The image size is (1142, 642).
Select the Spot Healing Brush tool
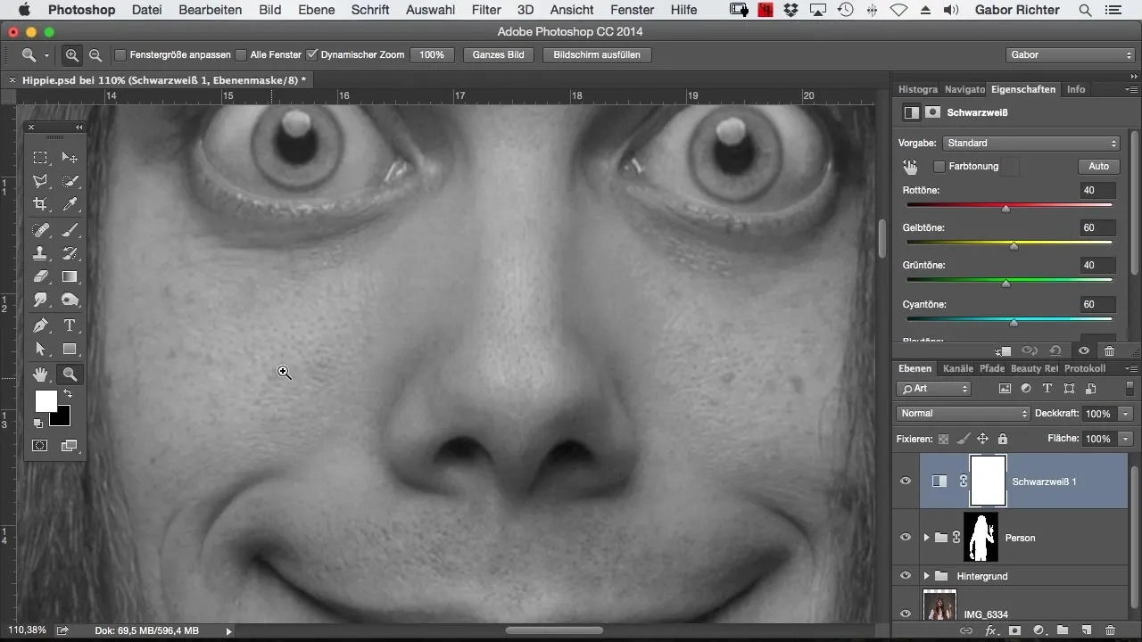(x=40, y=230)
